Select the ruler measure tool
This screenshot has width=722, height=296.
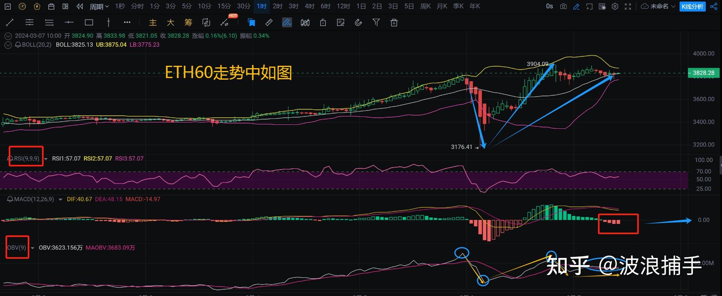(x=269, y=23)
